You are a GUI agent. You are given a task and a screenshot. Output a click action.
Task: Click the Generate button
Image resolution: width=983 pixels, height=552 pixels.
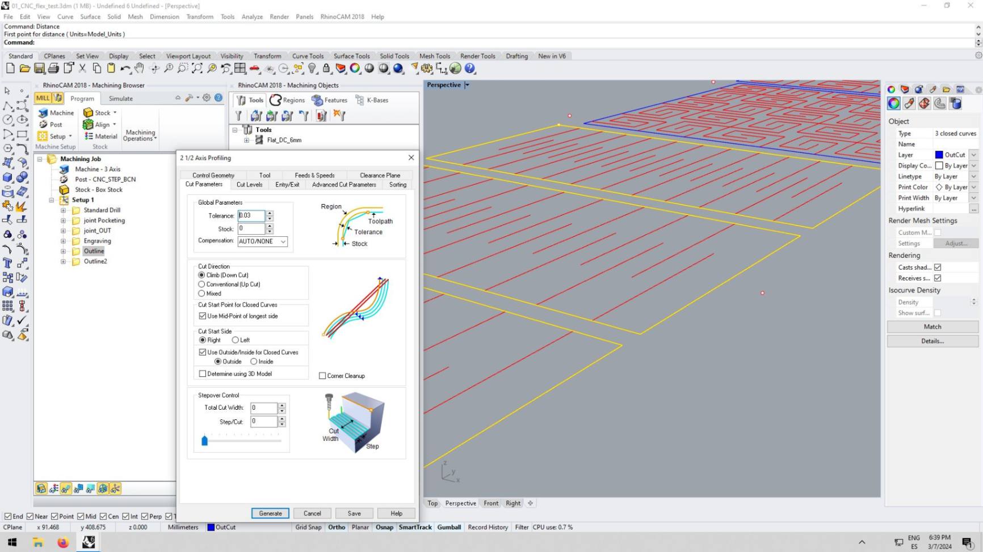pyautogui.click(x=270, y=513)
